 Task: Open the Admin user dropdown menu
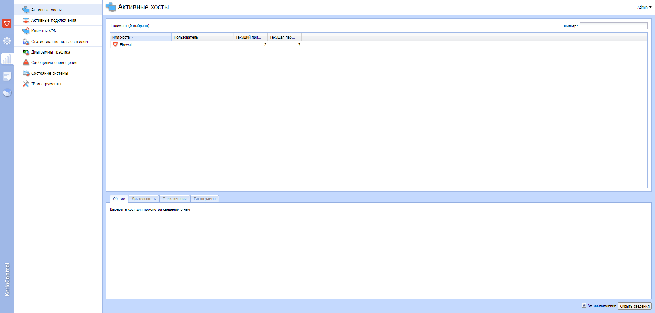(644, 7)
